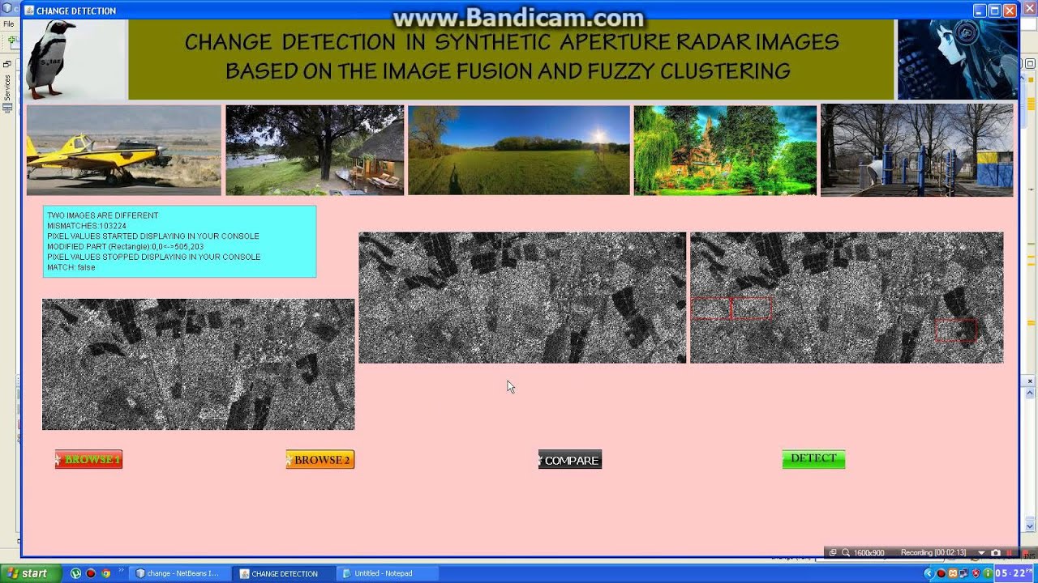This screenshot has height=583, width=1038.
Task: Click the taskbar clock showing 05:22
Action: pos(1015,573)
